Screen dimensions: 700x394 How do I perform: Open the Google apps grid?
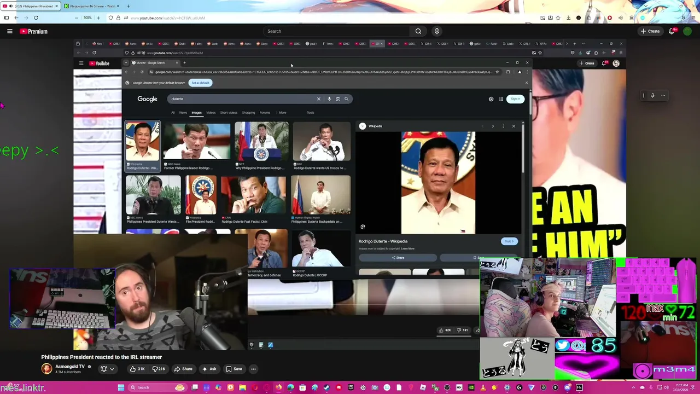501,99
